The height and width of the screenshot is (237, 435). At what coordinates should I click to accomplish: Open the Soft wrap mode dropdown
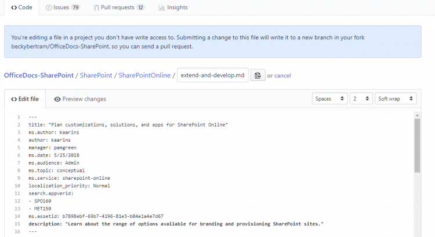coord(395,99)
